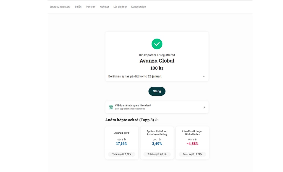Click the 'Total avgift: 0,00%' chip

122,154
